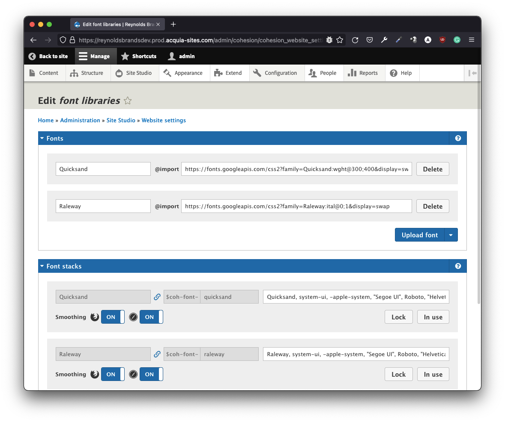Follow the Website settings breadcrumb link
The height and width of the screenshot is (422, 505).
pos(164,121)
